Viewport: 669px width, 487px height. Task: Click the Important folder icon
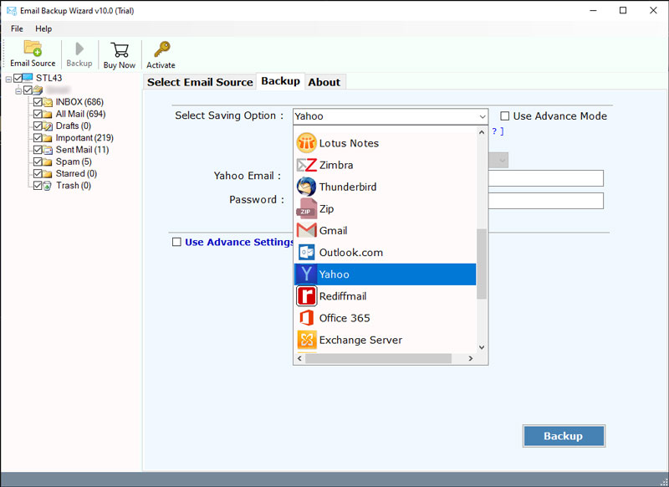point(48,138)
